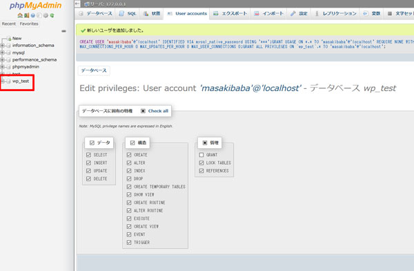Image resolution: width=414 pixels, height=271 pixels.
Task: Uncheck the EVENT privilege
Action: coord(129,234)
